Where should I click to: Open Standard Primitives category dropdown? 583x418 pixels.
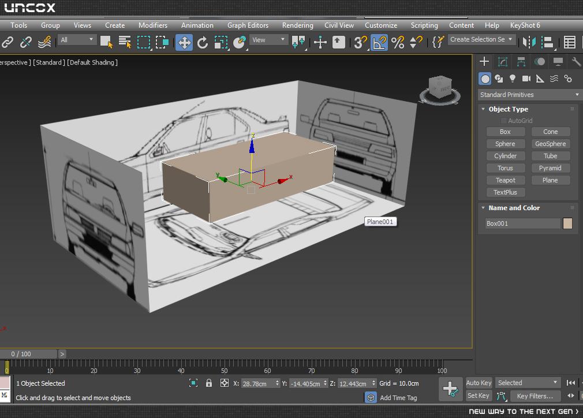529,95
